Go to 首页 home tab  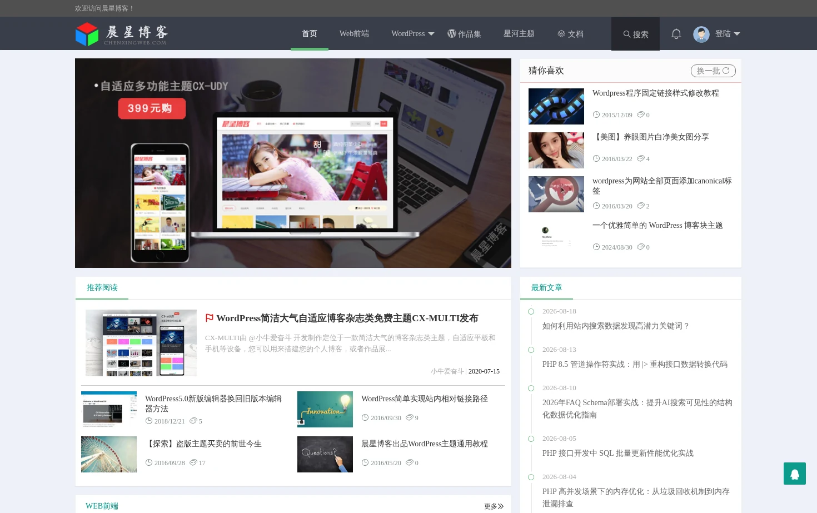310,33
